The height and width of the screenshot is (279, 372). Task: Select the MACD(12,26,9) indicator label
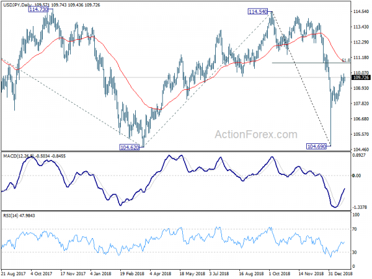coord(19,156)
